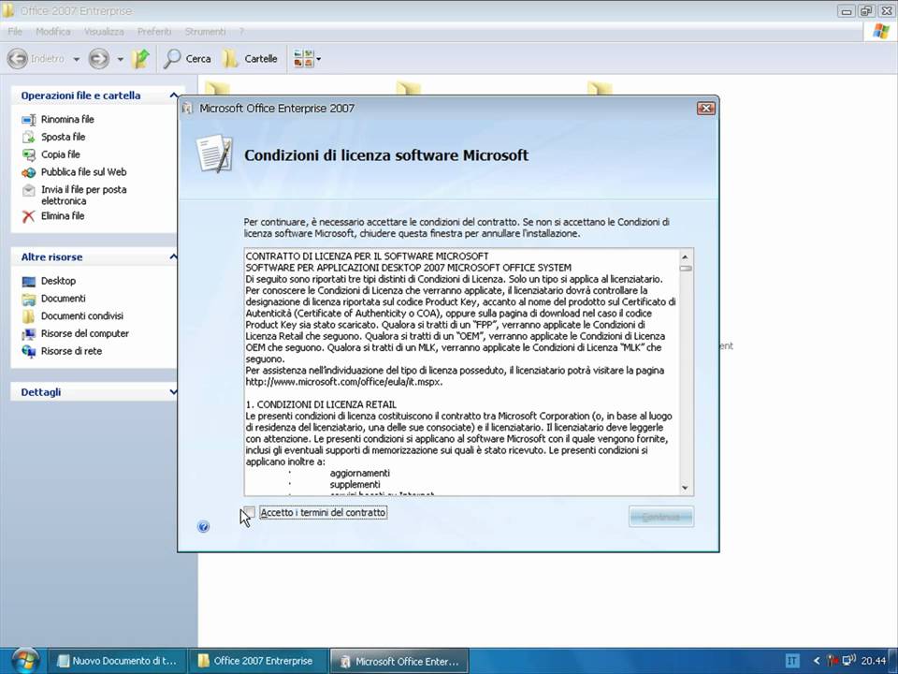Switch to 'Microsoft Office Enter...' taskbar item
The image size is (898, 674).
(399, 661)
